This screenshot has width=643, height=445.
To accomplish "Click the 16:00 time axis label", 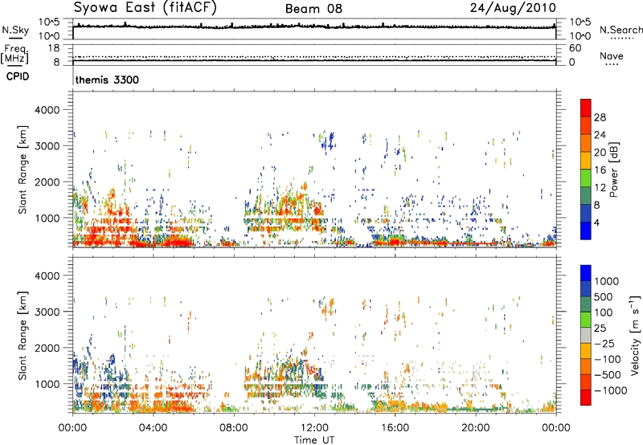I will tap(395, 428).
